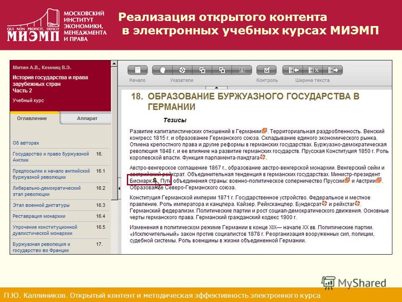The width and height of the screenshot is (402, 302).
Task: Open Упрочение конституционной дуалистической монархии section
Action: (45, 230)
